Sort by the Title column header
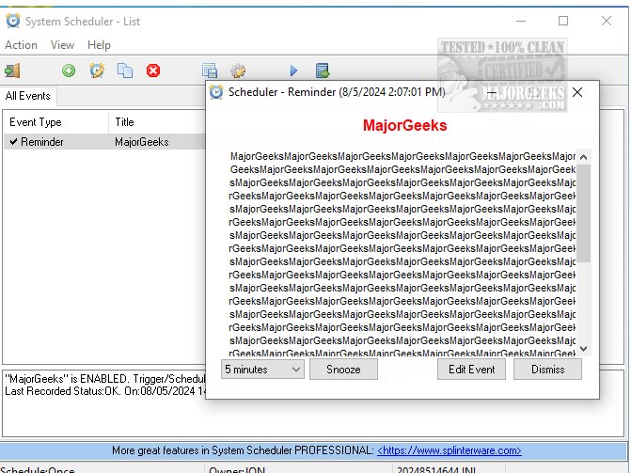The image size is (631, 473). [x=157, y=122]
